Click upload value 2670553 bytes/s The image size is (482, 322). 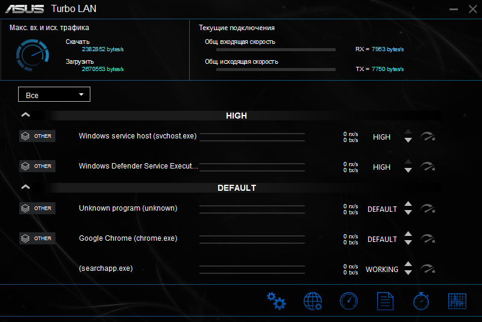tap(102, 69)
